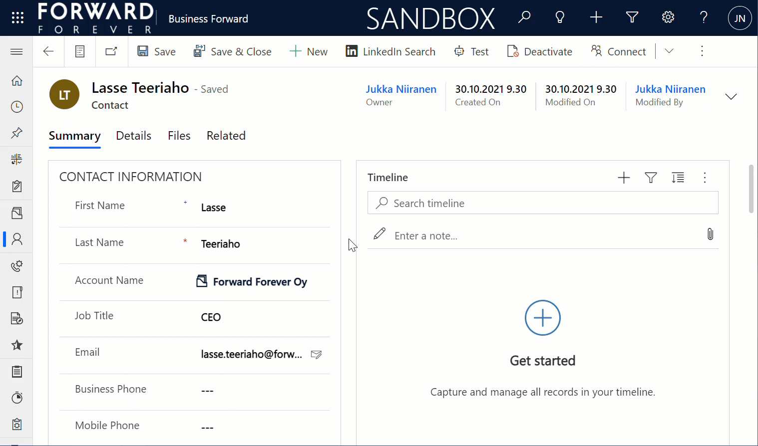Open owner Jukka Niiranen link

[401, 89]
